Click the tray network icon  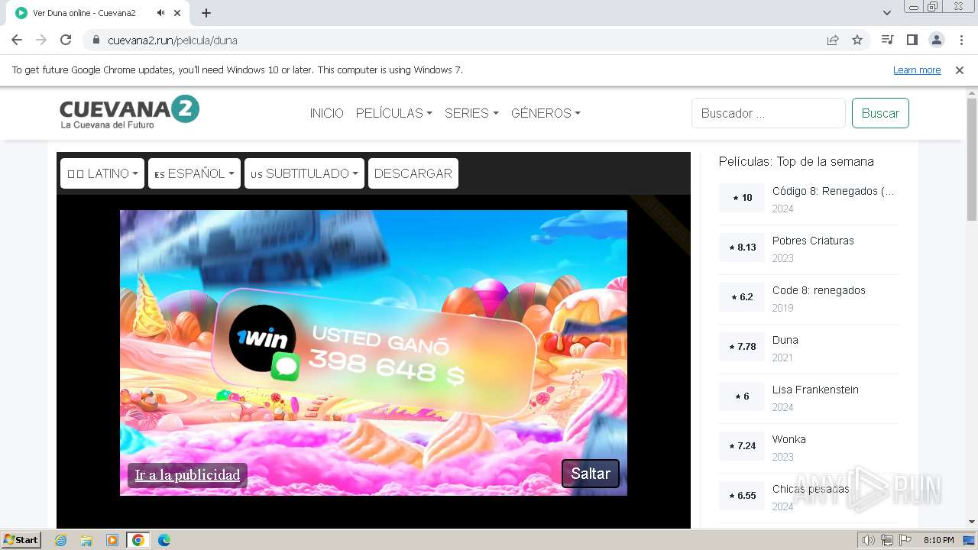(x=887, y=540)
